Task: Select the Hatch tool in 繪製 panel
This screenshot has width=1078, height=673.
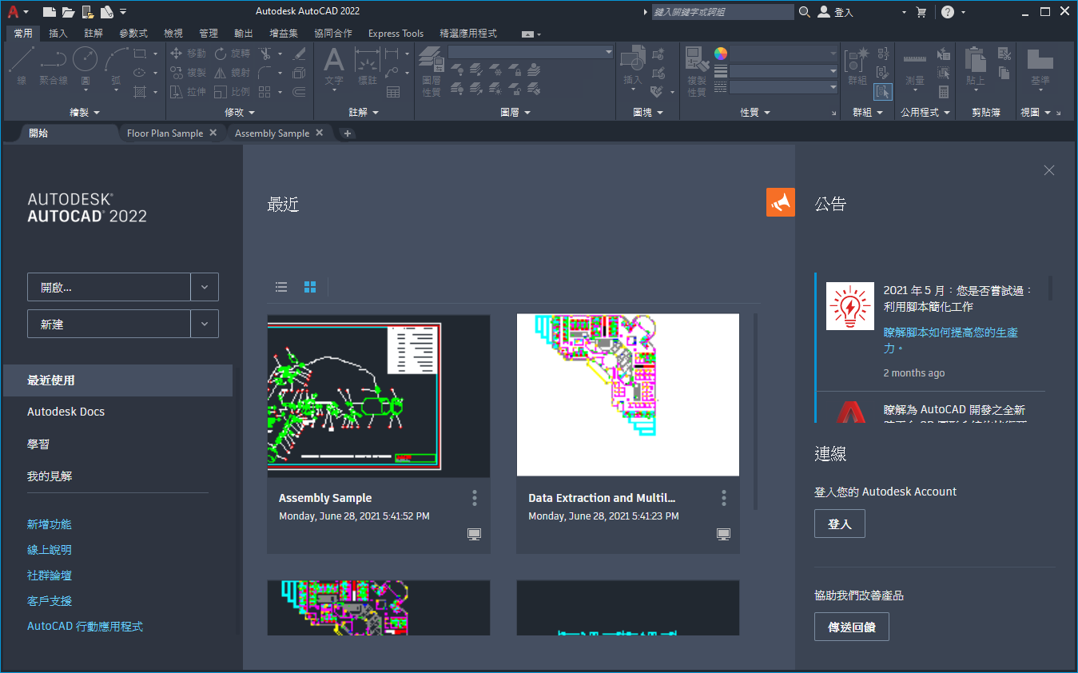Action: pos(140,92)
